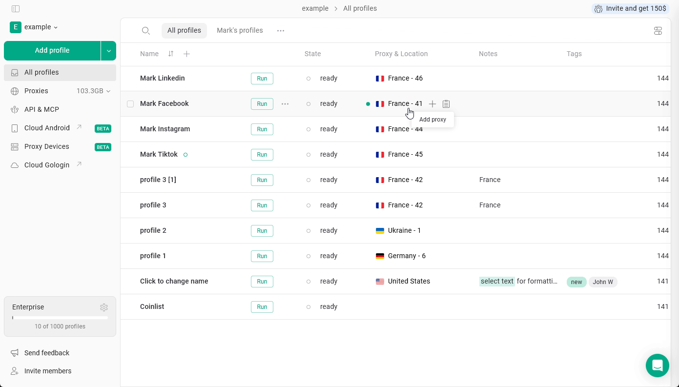Open the Intercom chat bubble
Image resolution: width=679 pixels, height=387 pixels.
pyautogui.click(x=657, y=365)
